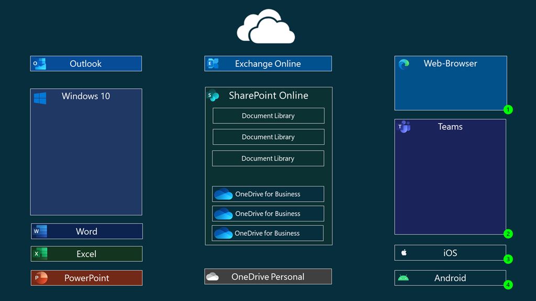Screen dimensions: 536x301
Task: Click the large white cloud logo
Action: click(x=266, y=27)
